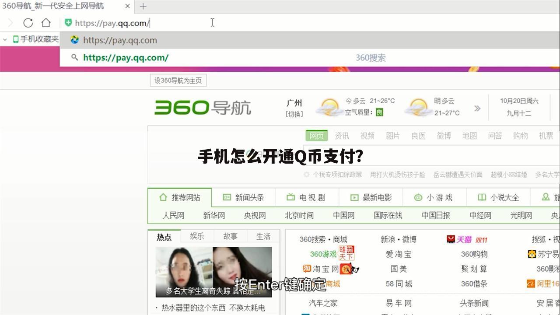Open 苏宁易购 link with lion icon
Screen dimensions: 560x315
pos(543,254)
